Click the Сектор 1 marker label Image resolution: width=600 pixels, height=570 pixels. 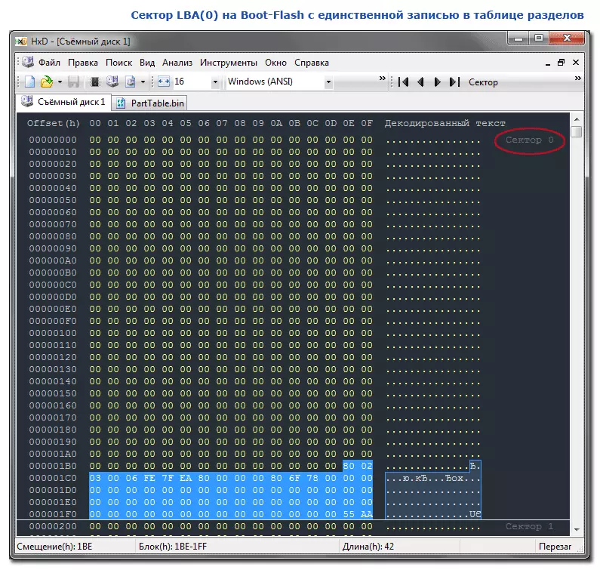[x=529, y=526]
